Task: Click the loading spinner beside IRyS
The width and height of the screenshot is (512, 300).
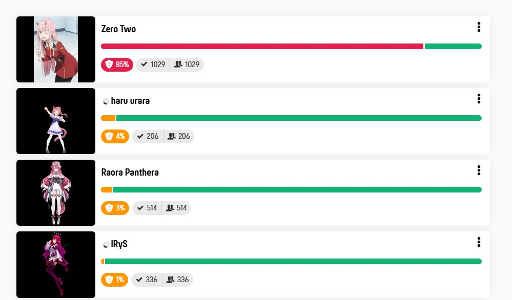Action: [106, 245]
